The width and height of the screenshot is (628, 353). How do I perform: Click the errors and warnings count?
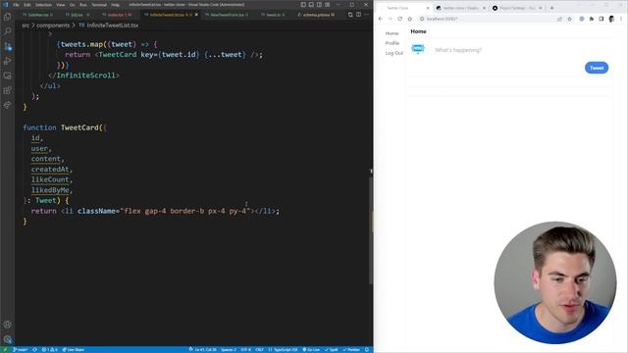50,349
